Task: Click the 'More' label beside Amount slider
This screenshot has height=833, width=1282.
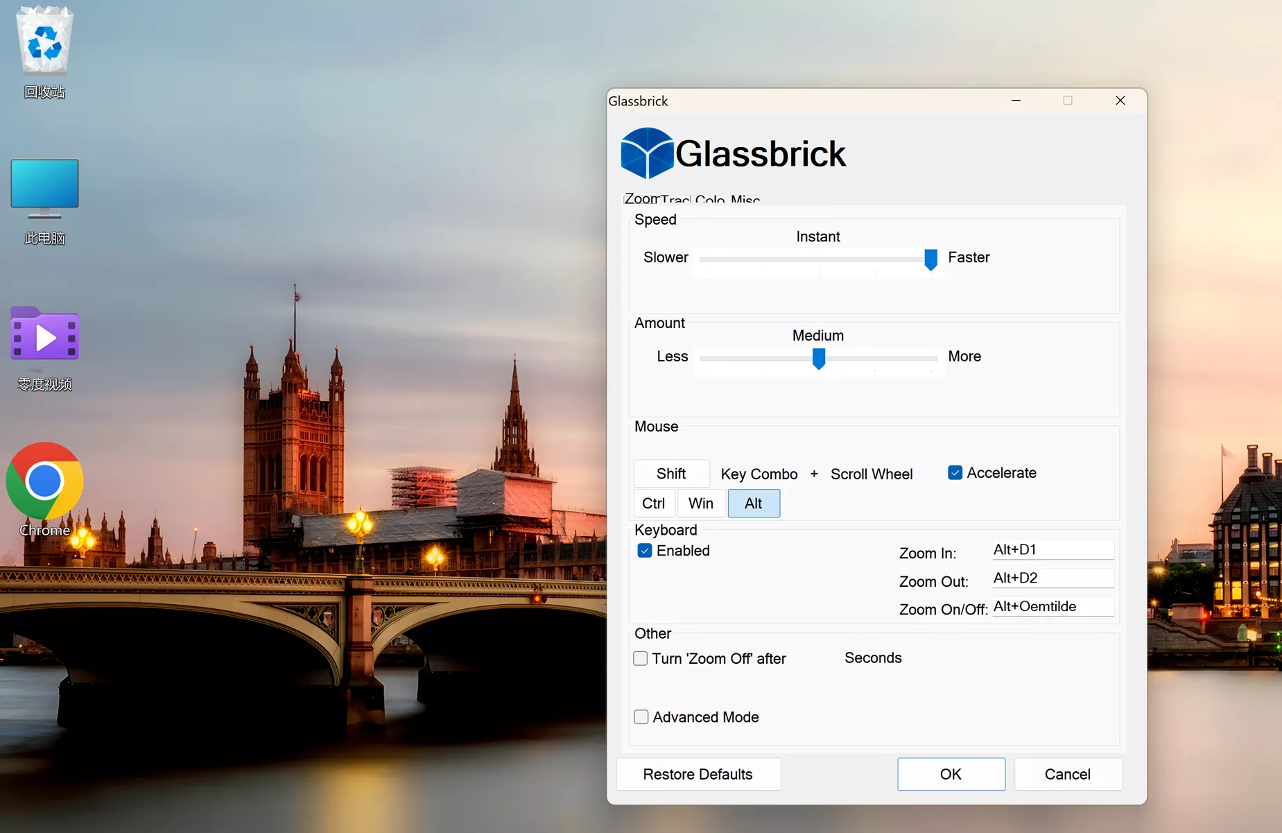Action: tap(964, 357)
